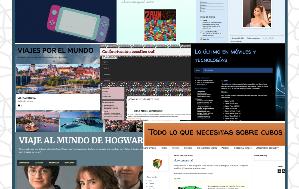
Task: Open the Premios sidebar link
Action: pyautogui.click(x=203, y=11)
